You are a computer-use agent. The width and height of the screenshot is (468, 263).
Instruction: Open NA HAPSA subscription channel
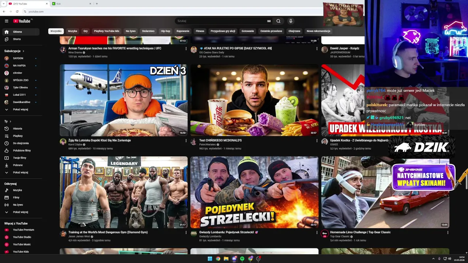click(x=22, y=66)
